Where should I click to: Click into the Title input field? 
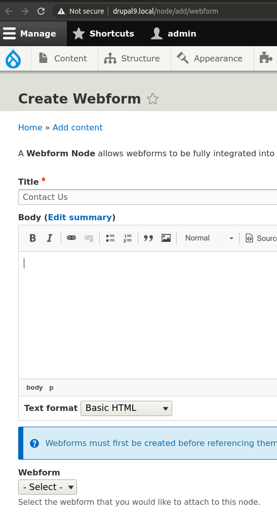[148, 197]
